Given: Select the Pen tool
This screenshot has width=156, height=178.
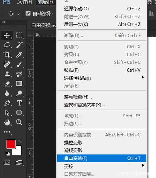Looking at the screenshot, I should pyautogui.click(x=7, y=103).
